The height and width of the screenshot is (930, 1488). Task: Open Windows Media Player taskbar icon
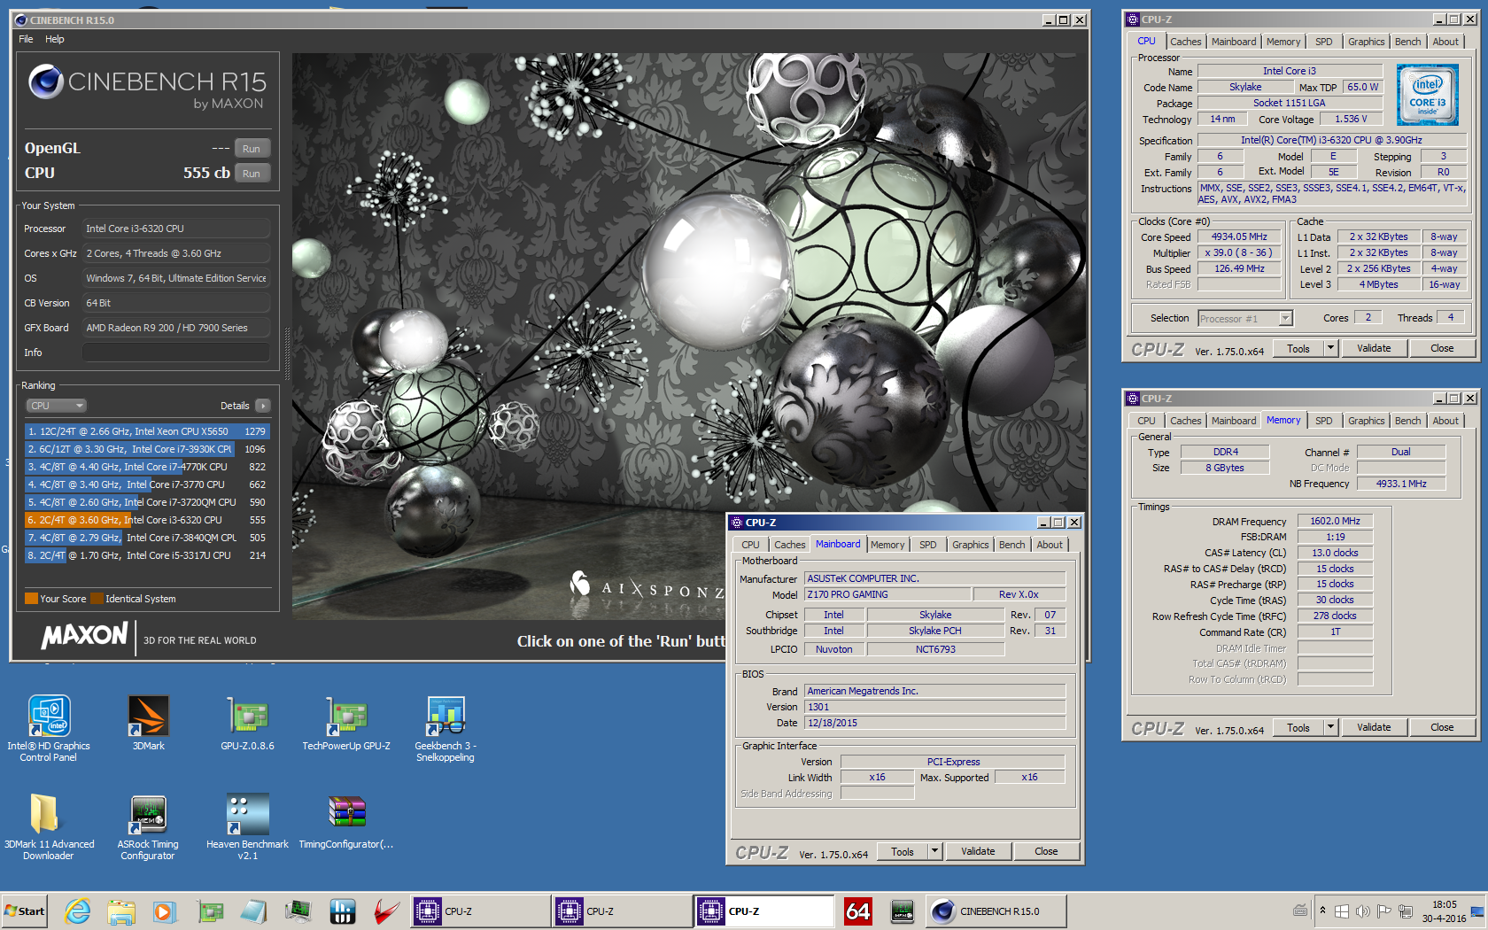pos(165,911)
